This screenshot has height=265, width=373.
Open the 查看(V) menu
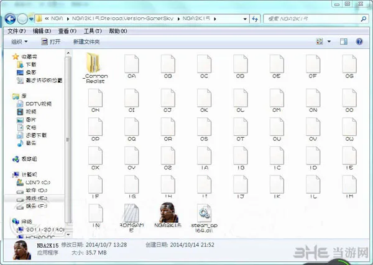pos(67,31)
